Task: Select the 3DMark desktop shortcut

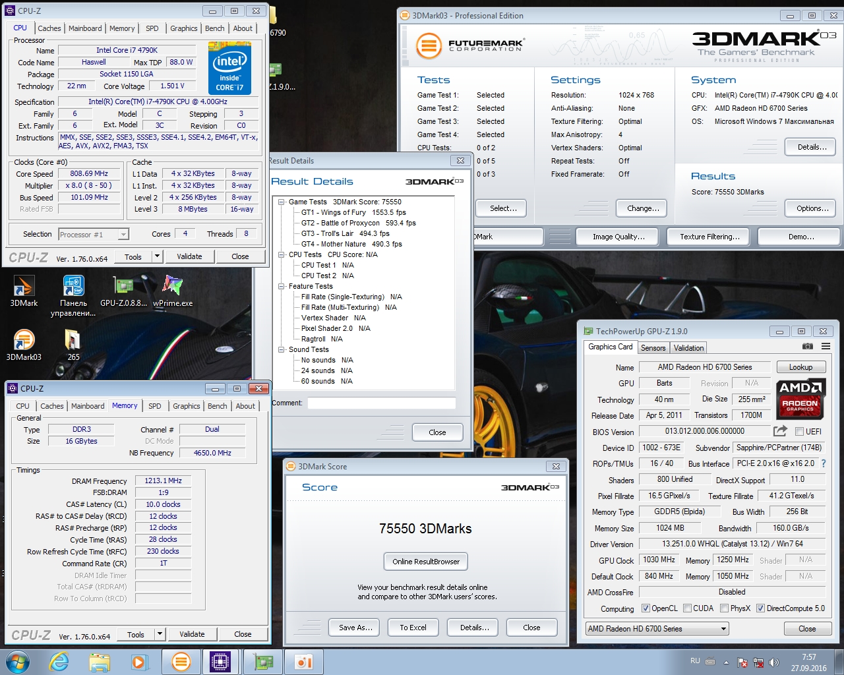Action: click(x=24, y=291)
